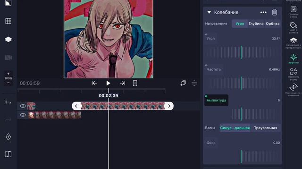
Task: Open the Наложение и прозрачность (blending and opacity) panel
Action: click(x=294, y=43)
